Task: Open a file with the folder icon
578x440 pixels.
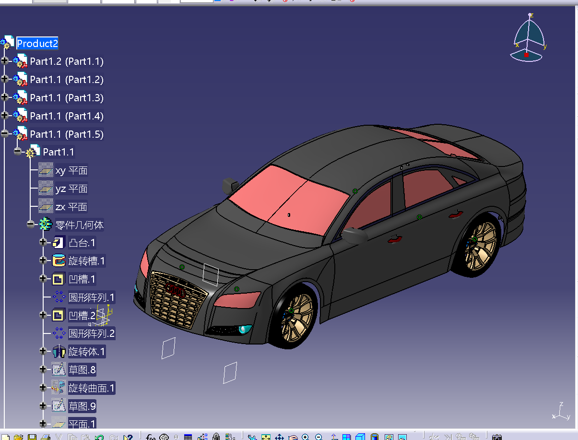Action: pos(19,437)
